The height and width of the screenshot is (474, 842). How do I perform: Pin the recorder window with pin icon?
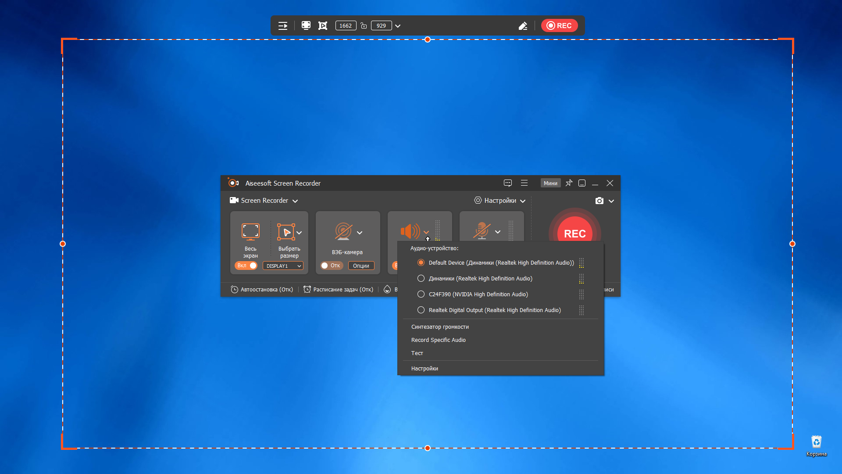click(x=569, y=183)
